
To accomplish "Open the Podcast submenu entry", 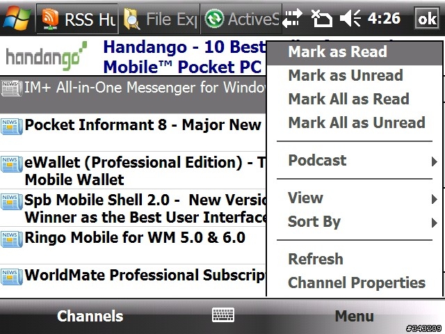I will click(355, 161).
